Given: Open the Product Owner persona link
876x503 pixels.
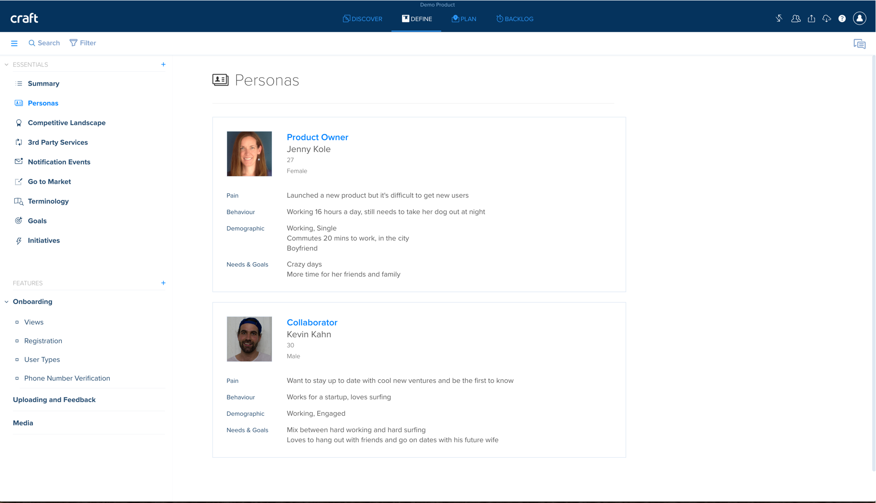Looking at the screenshot, I should pyautogui.click(x=317, y=137).
